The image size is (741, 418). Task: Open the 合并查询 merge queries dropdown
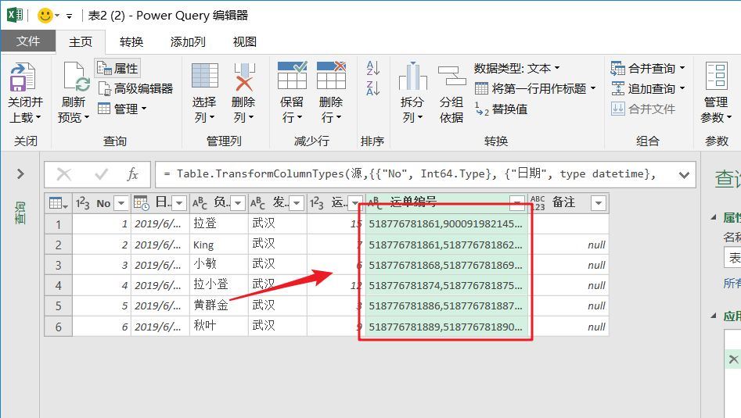[x=647, y=69]
